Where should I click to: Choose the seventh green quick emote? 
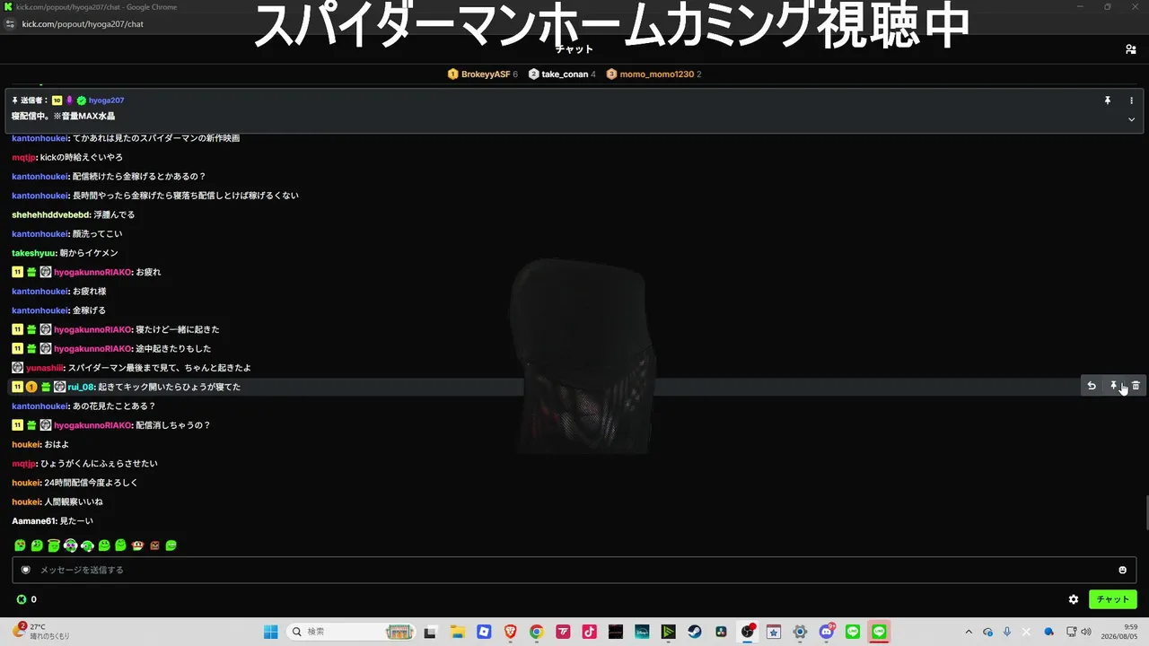click(x=120, y=546)
